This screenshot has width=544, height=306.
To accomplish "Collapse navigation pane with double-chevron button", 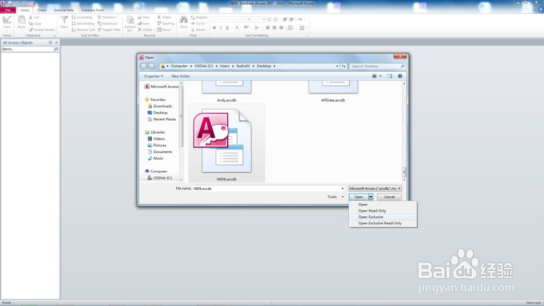I will (56, 42).
